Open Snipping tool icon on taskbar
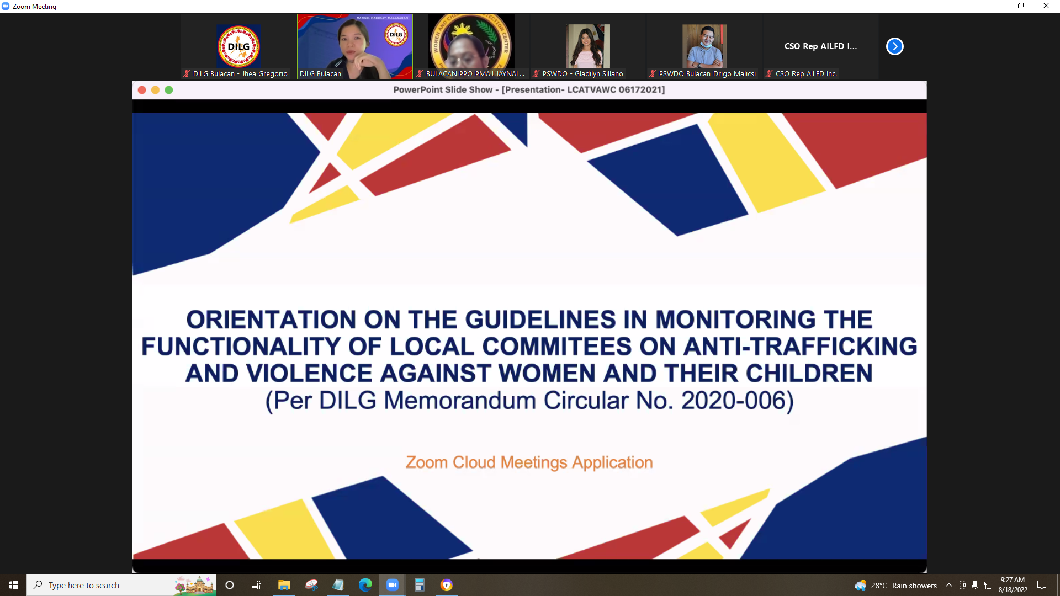Viewport: 1060px width, 596px height. coord(311,585)
